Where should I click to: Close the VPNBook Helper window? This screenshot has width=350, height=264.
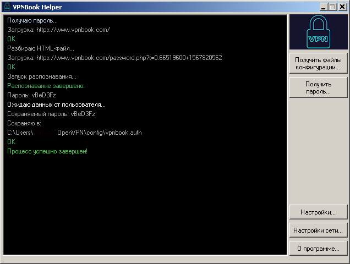(x=342, y=7)
